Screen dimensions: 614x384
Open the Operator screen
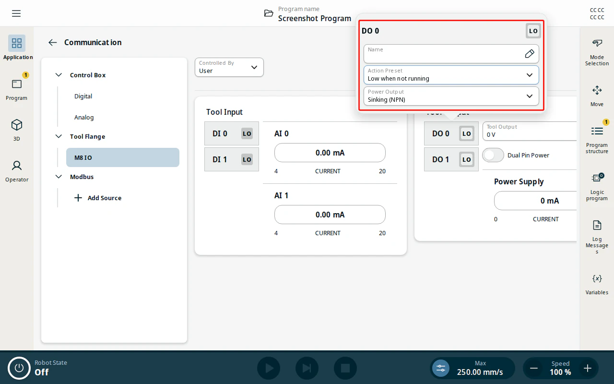[x=17, y=170]
